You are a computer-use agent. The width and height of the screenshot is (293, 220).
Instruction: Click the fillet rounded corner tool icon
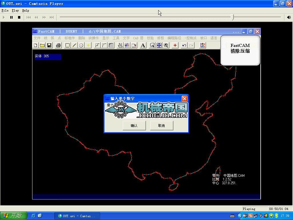[111, 45]
